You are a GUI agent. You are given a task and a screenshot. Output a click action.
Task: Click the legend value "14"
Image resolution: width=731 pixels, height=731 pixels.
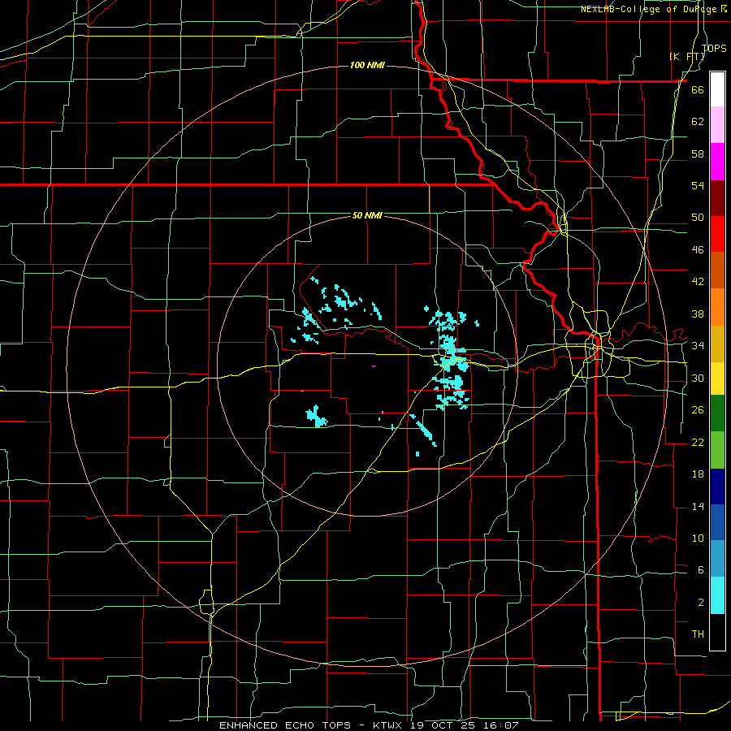pos(698,506)
